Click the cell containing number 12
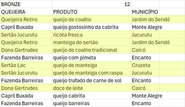Viewport: 185px width, 107px height. click(127, 4)
